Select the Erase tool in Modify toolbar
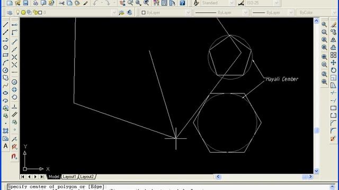The image size is (339, 190). (333, 25)
